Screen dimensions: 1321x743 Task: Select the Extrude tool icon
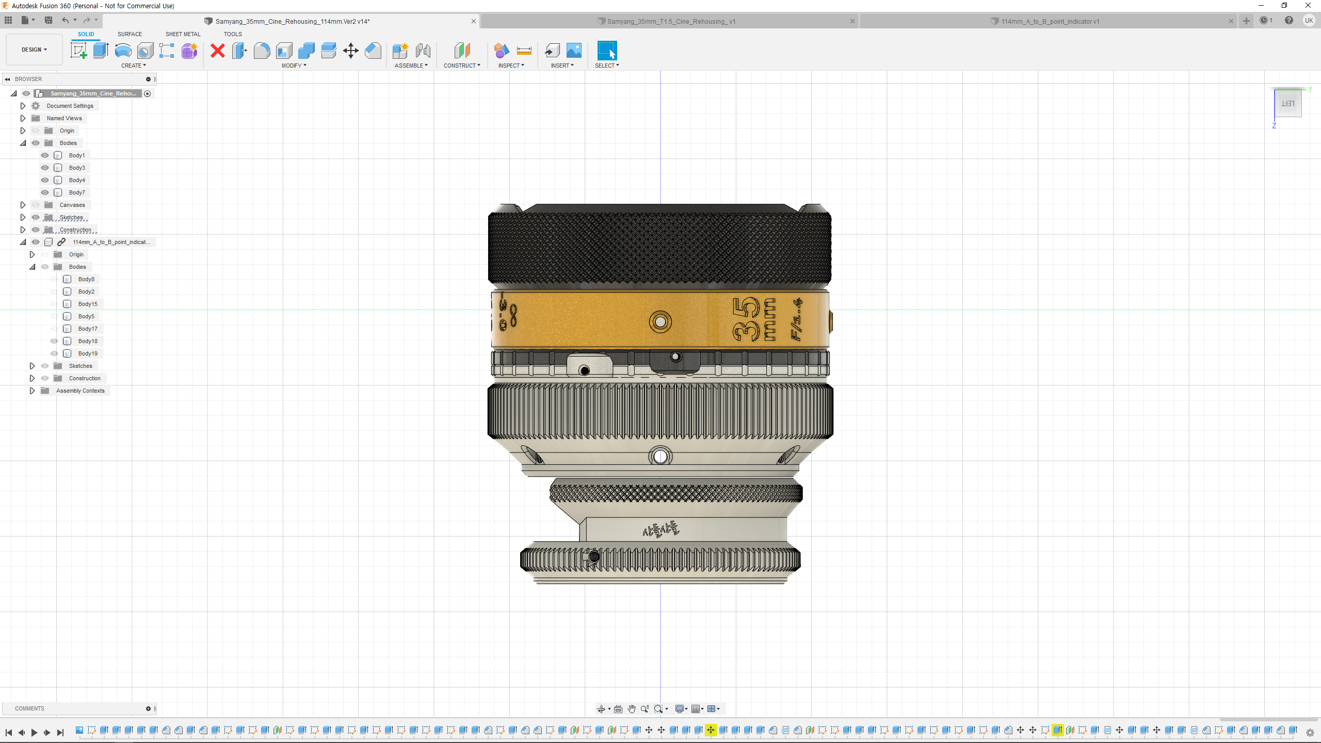click(x=101, y=51)
